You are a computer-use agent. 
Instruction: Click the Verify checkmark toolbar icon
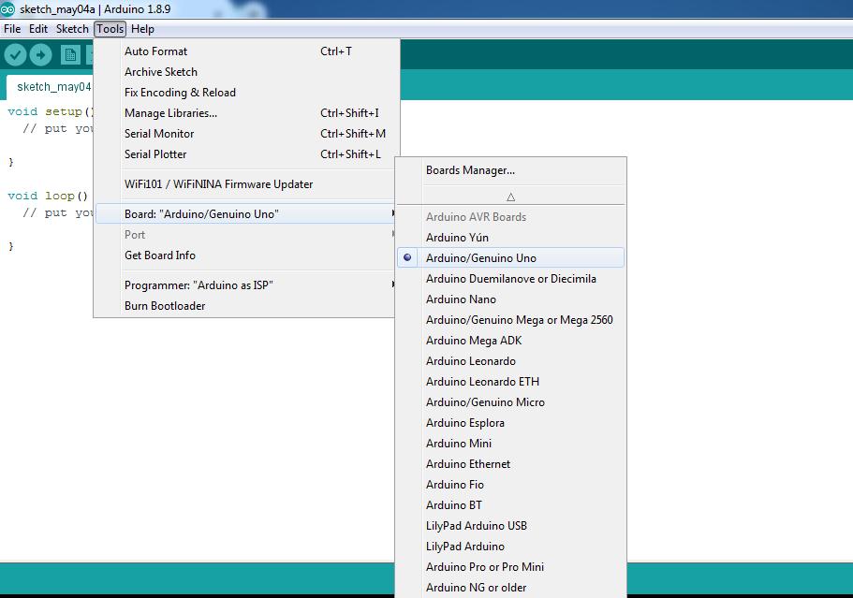[x=15, y=55]
